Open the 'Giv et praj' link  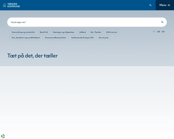[x=104, y=38]
